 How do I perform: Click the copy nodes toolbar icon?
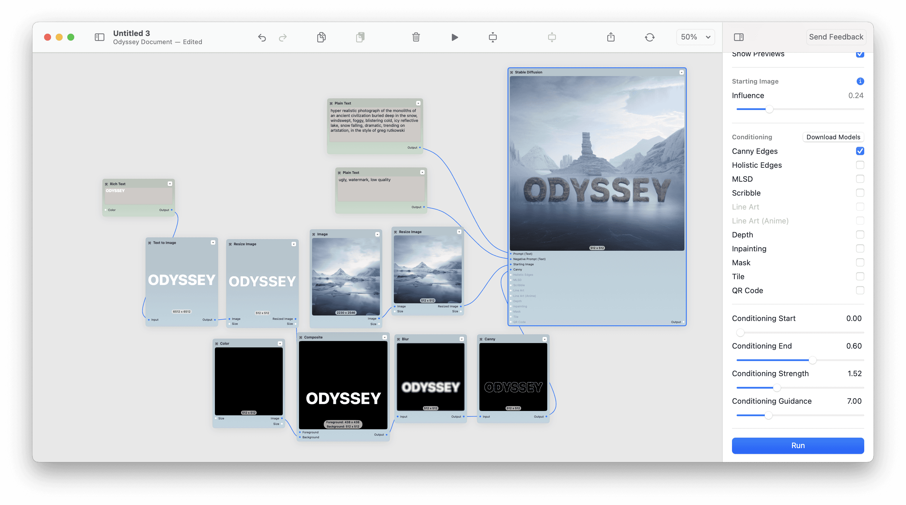321,37
